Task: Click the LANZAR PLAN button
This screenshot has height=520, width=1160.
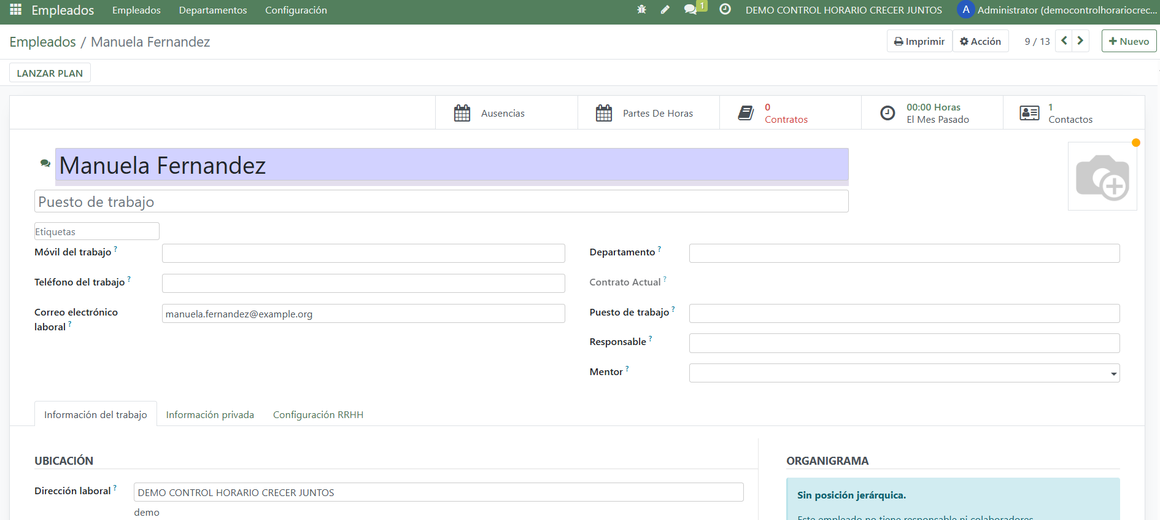Action: [x=50, y=73]
